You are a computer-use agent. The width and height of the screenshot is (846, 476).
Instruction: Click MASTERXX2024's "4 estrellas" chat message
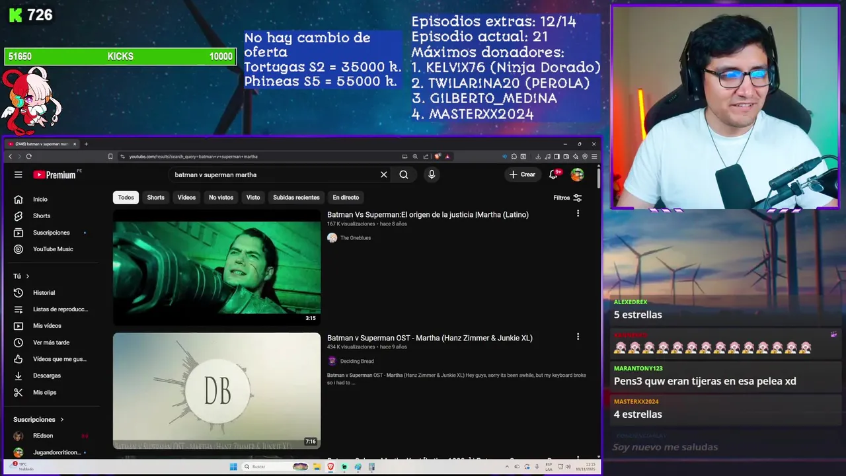638,415
